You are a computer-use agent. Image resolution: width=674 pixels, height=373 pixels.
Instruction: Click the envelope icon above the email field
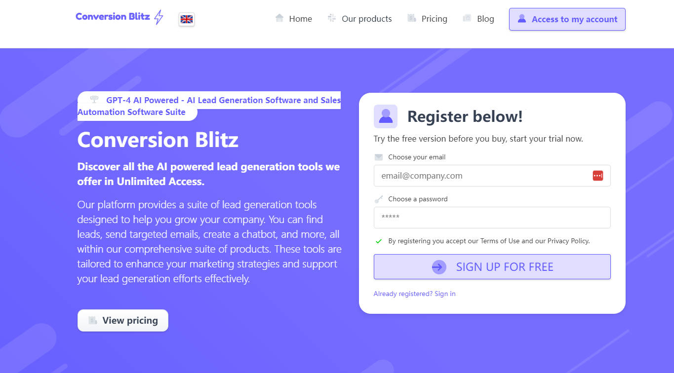tap(379, 157)
